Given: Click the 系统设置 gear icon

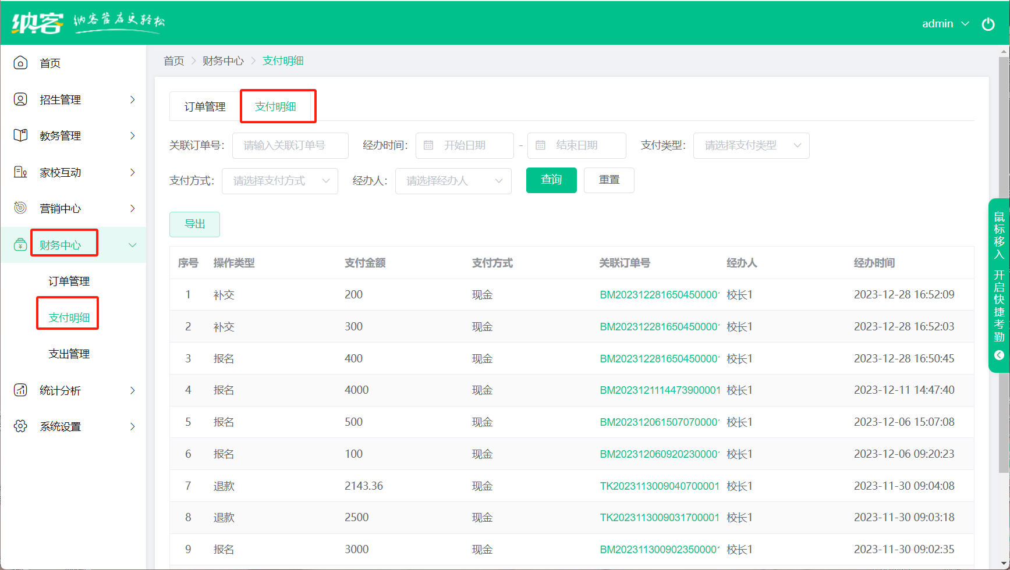Looking at the screenshot, I should 20,426.
